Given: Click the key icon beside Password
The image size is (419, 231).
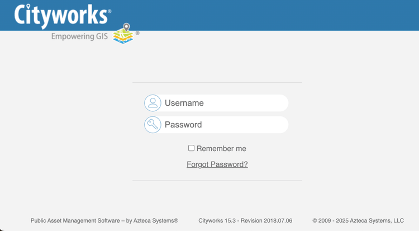Looking at the screenshot, I should pos(153,125).
